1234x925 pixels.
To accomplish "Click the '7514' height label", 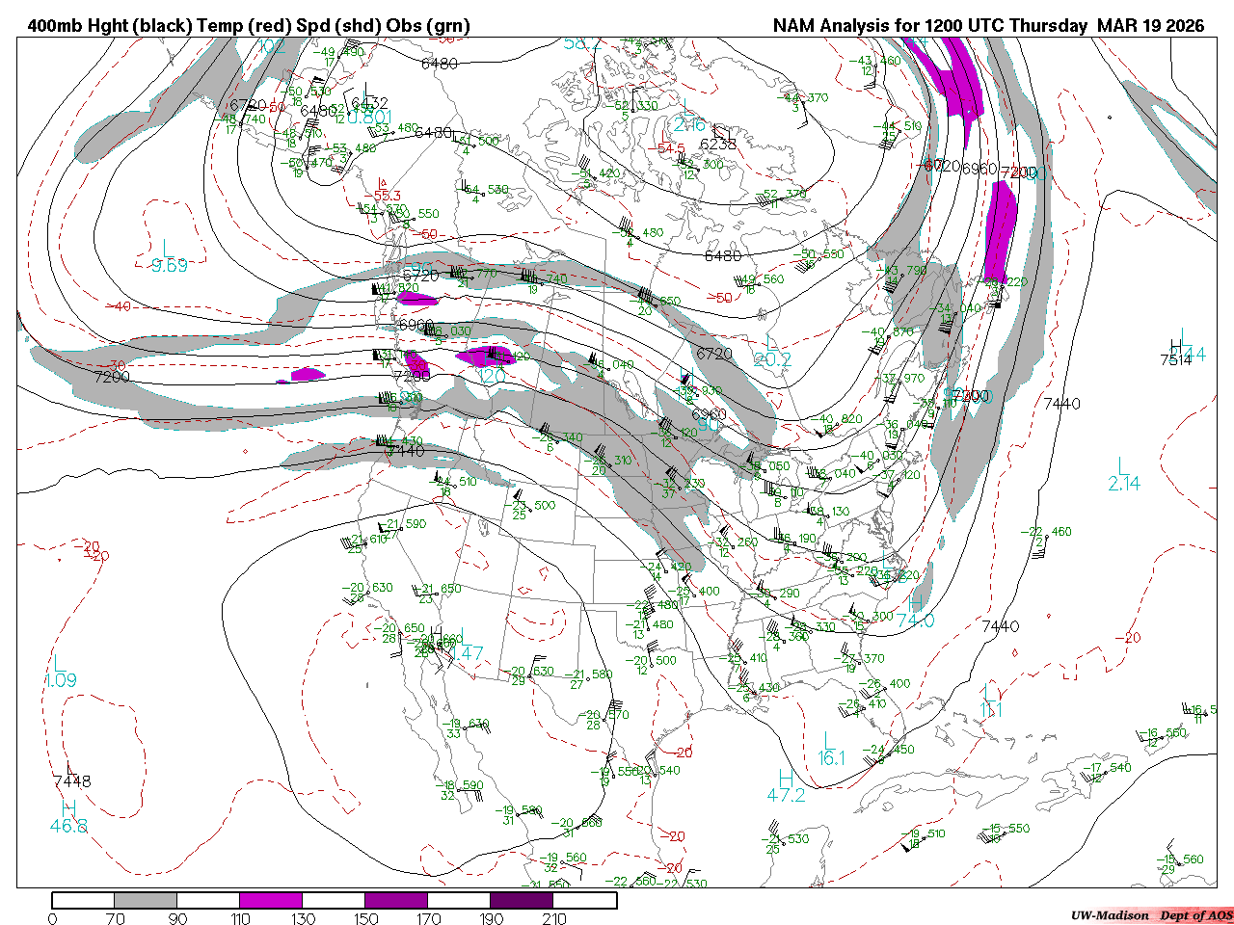I will (x=1177, y=359).
